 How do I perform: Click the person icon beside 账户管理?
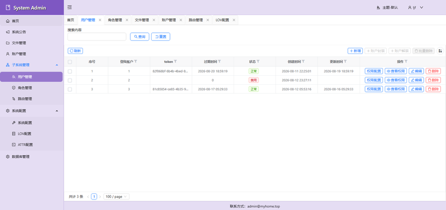[8, 54]
